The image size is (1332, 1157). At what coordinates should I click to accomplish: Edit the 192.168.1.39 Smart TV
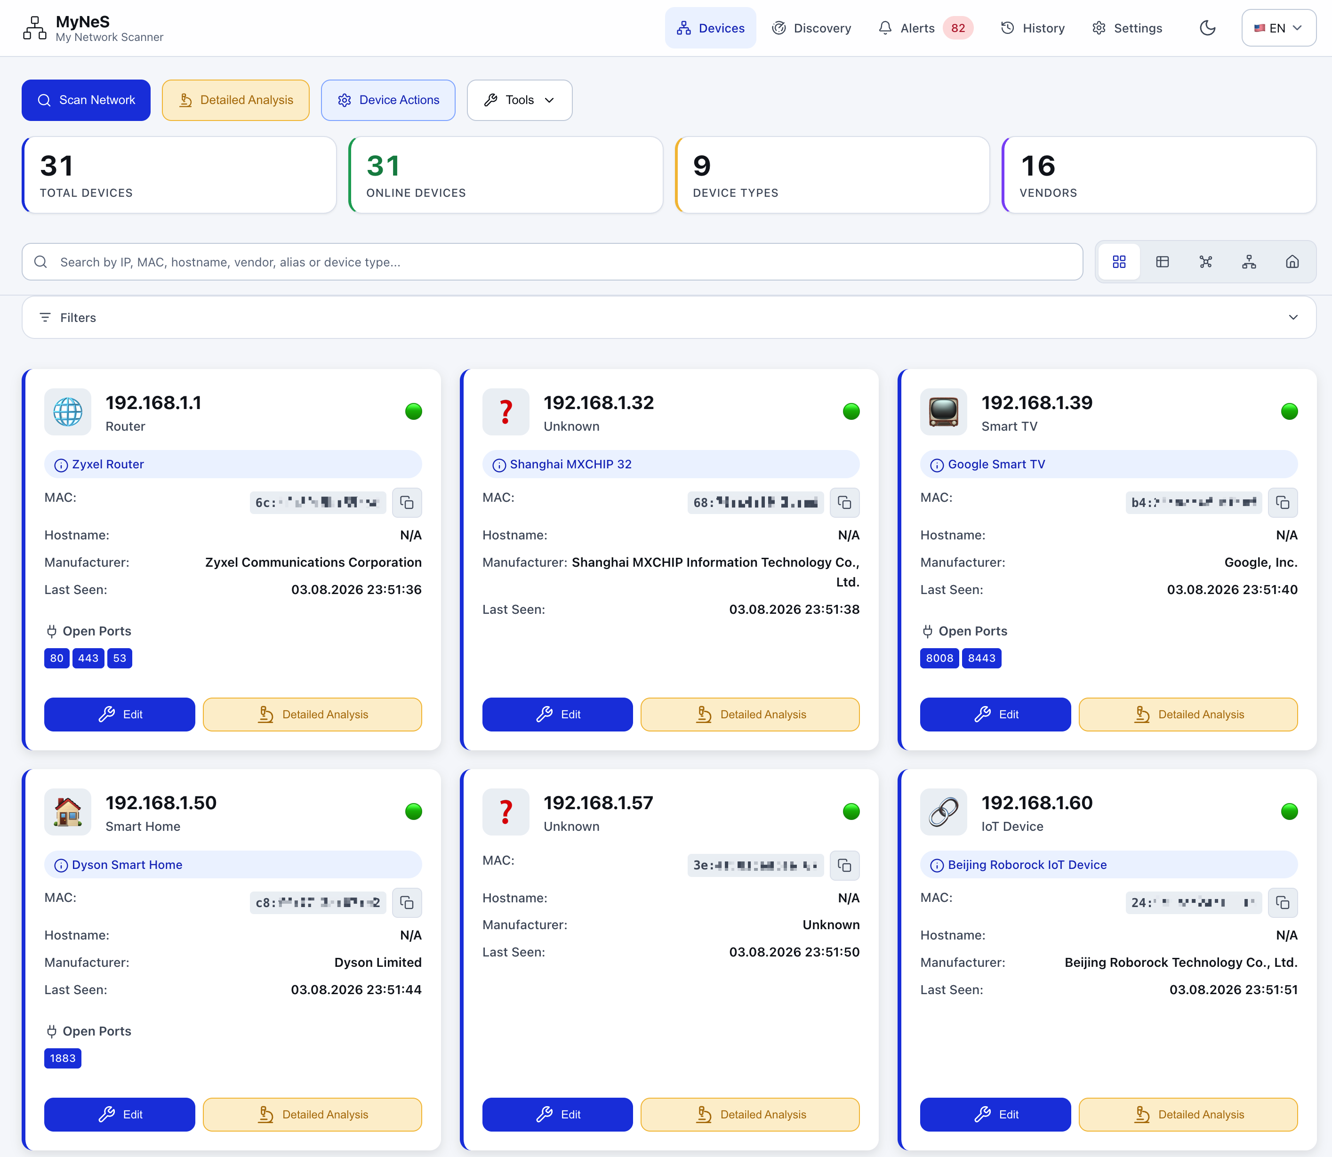pyautogui.click(x=995, y=714)
